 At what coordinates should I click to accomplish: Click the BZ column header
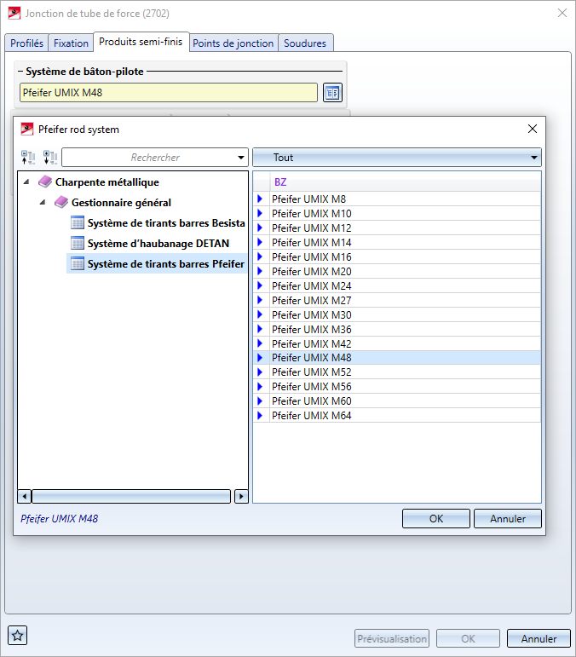pos(405,182)
